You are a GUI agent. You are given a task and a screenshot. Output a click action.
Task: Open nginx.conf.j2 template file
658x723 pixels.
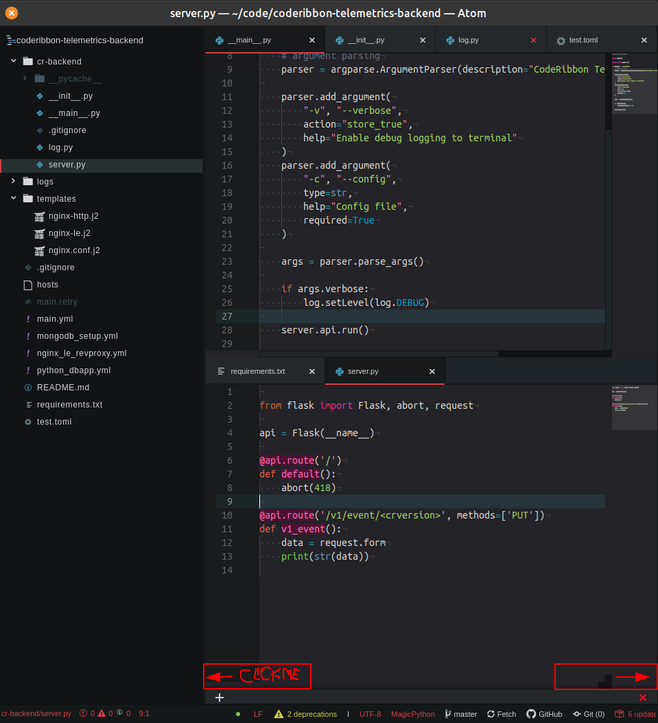click(x=74, y=250)
